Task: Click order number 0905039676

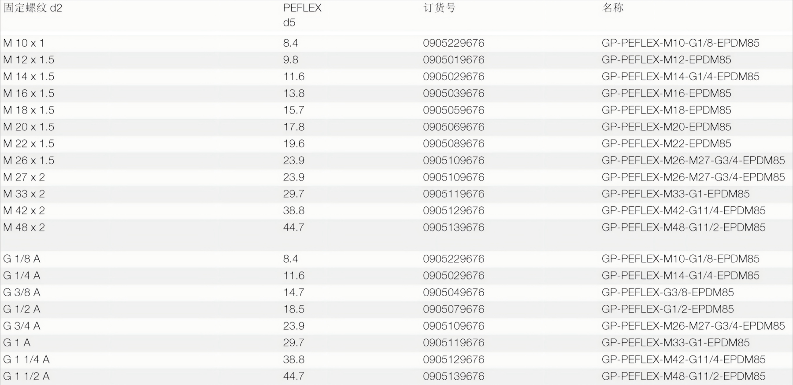Action: point(453,93)
